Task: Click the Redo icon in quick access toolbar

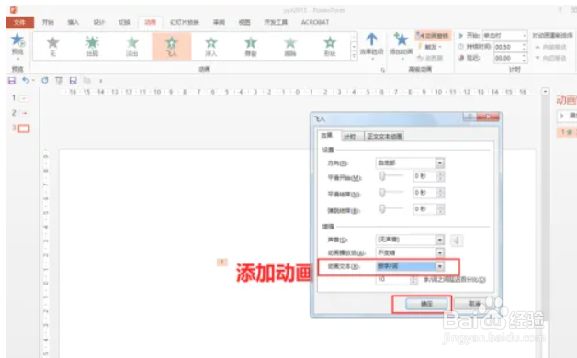Action: click(x=45, y=80)
